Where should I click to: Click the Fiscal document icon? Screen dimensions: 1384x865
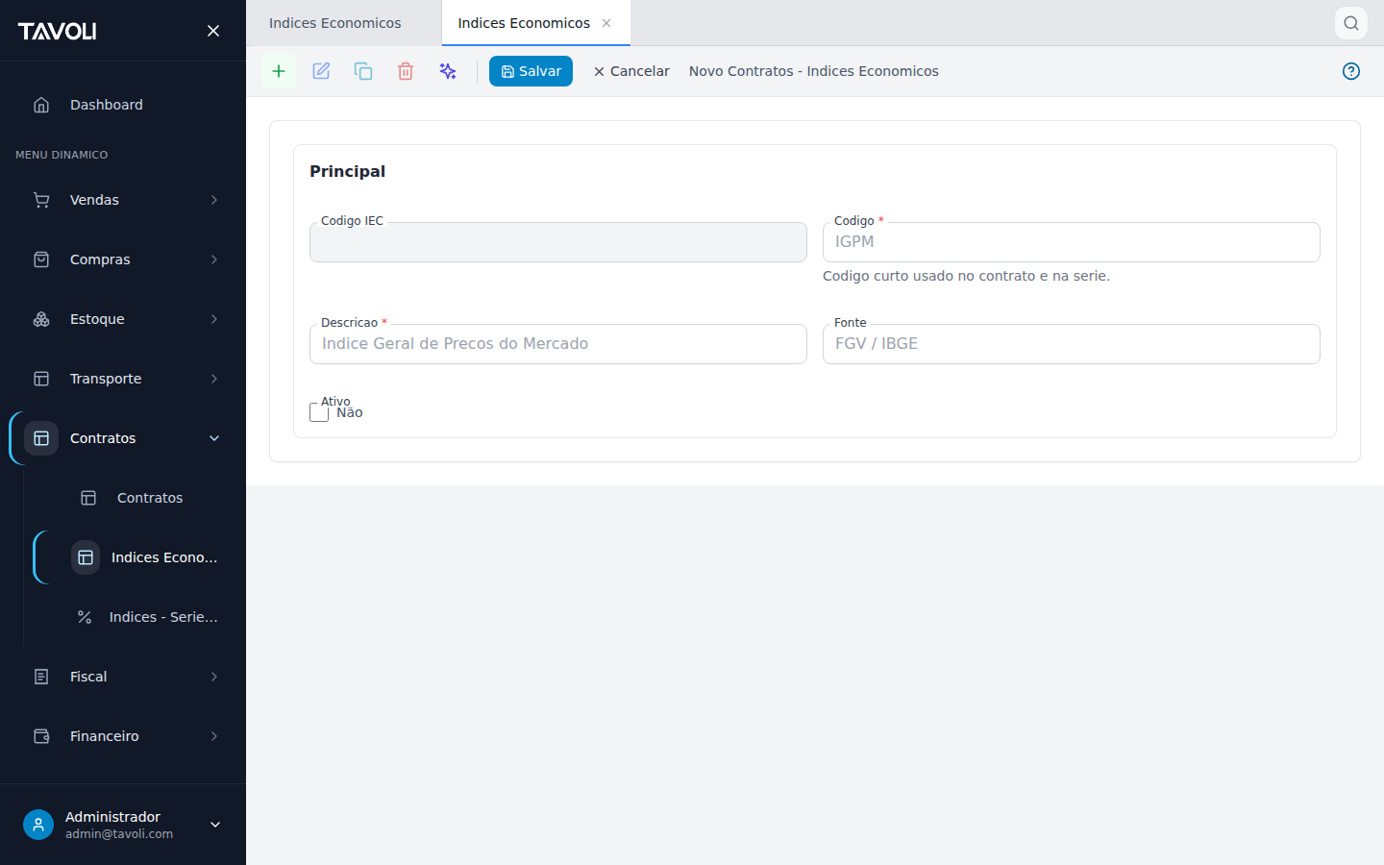pyautogui.click(x=41, y=677)
